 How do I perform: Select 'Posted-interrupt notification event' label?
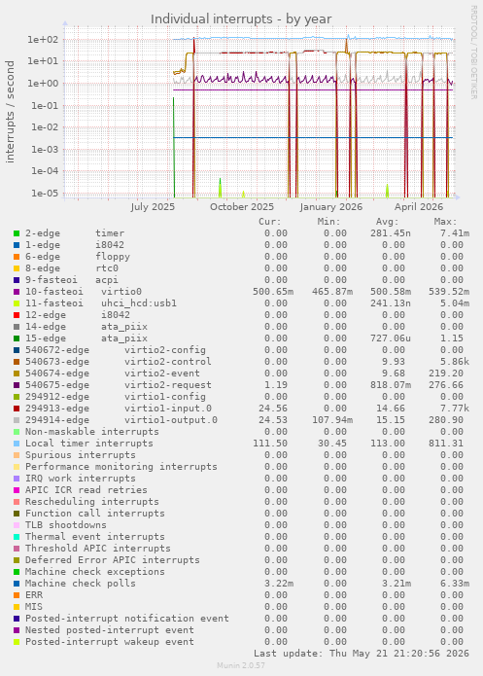pyautogui.click(x=127, y=619)
